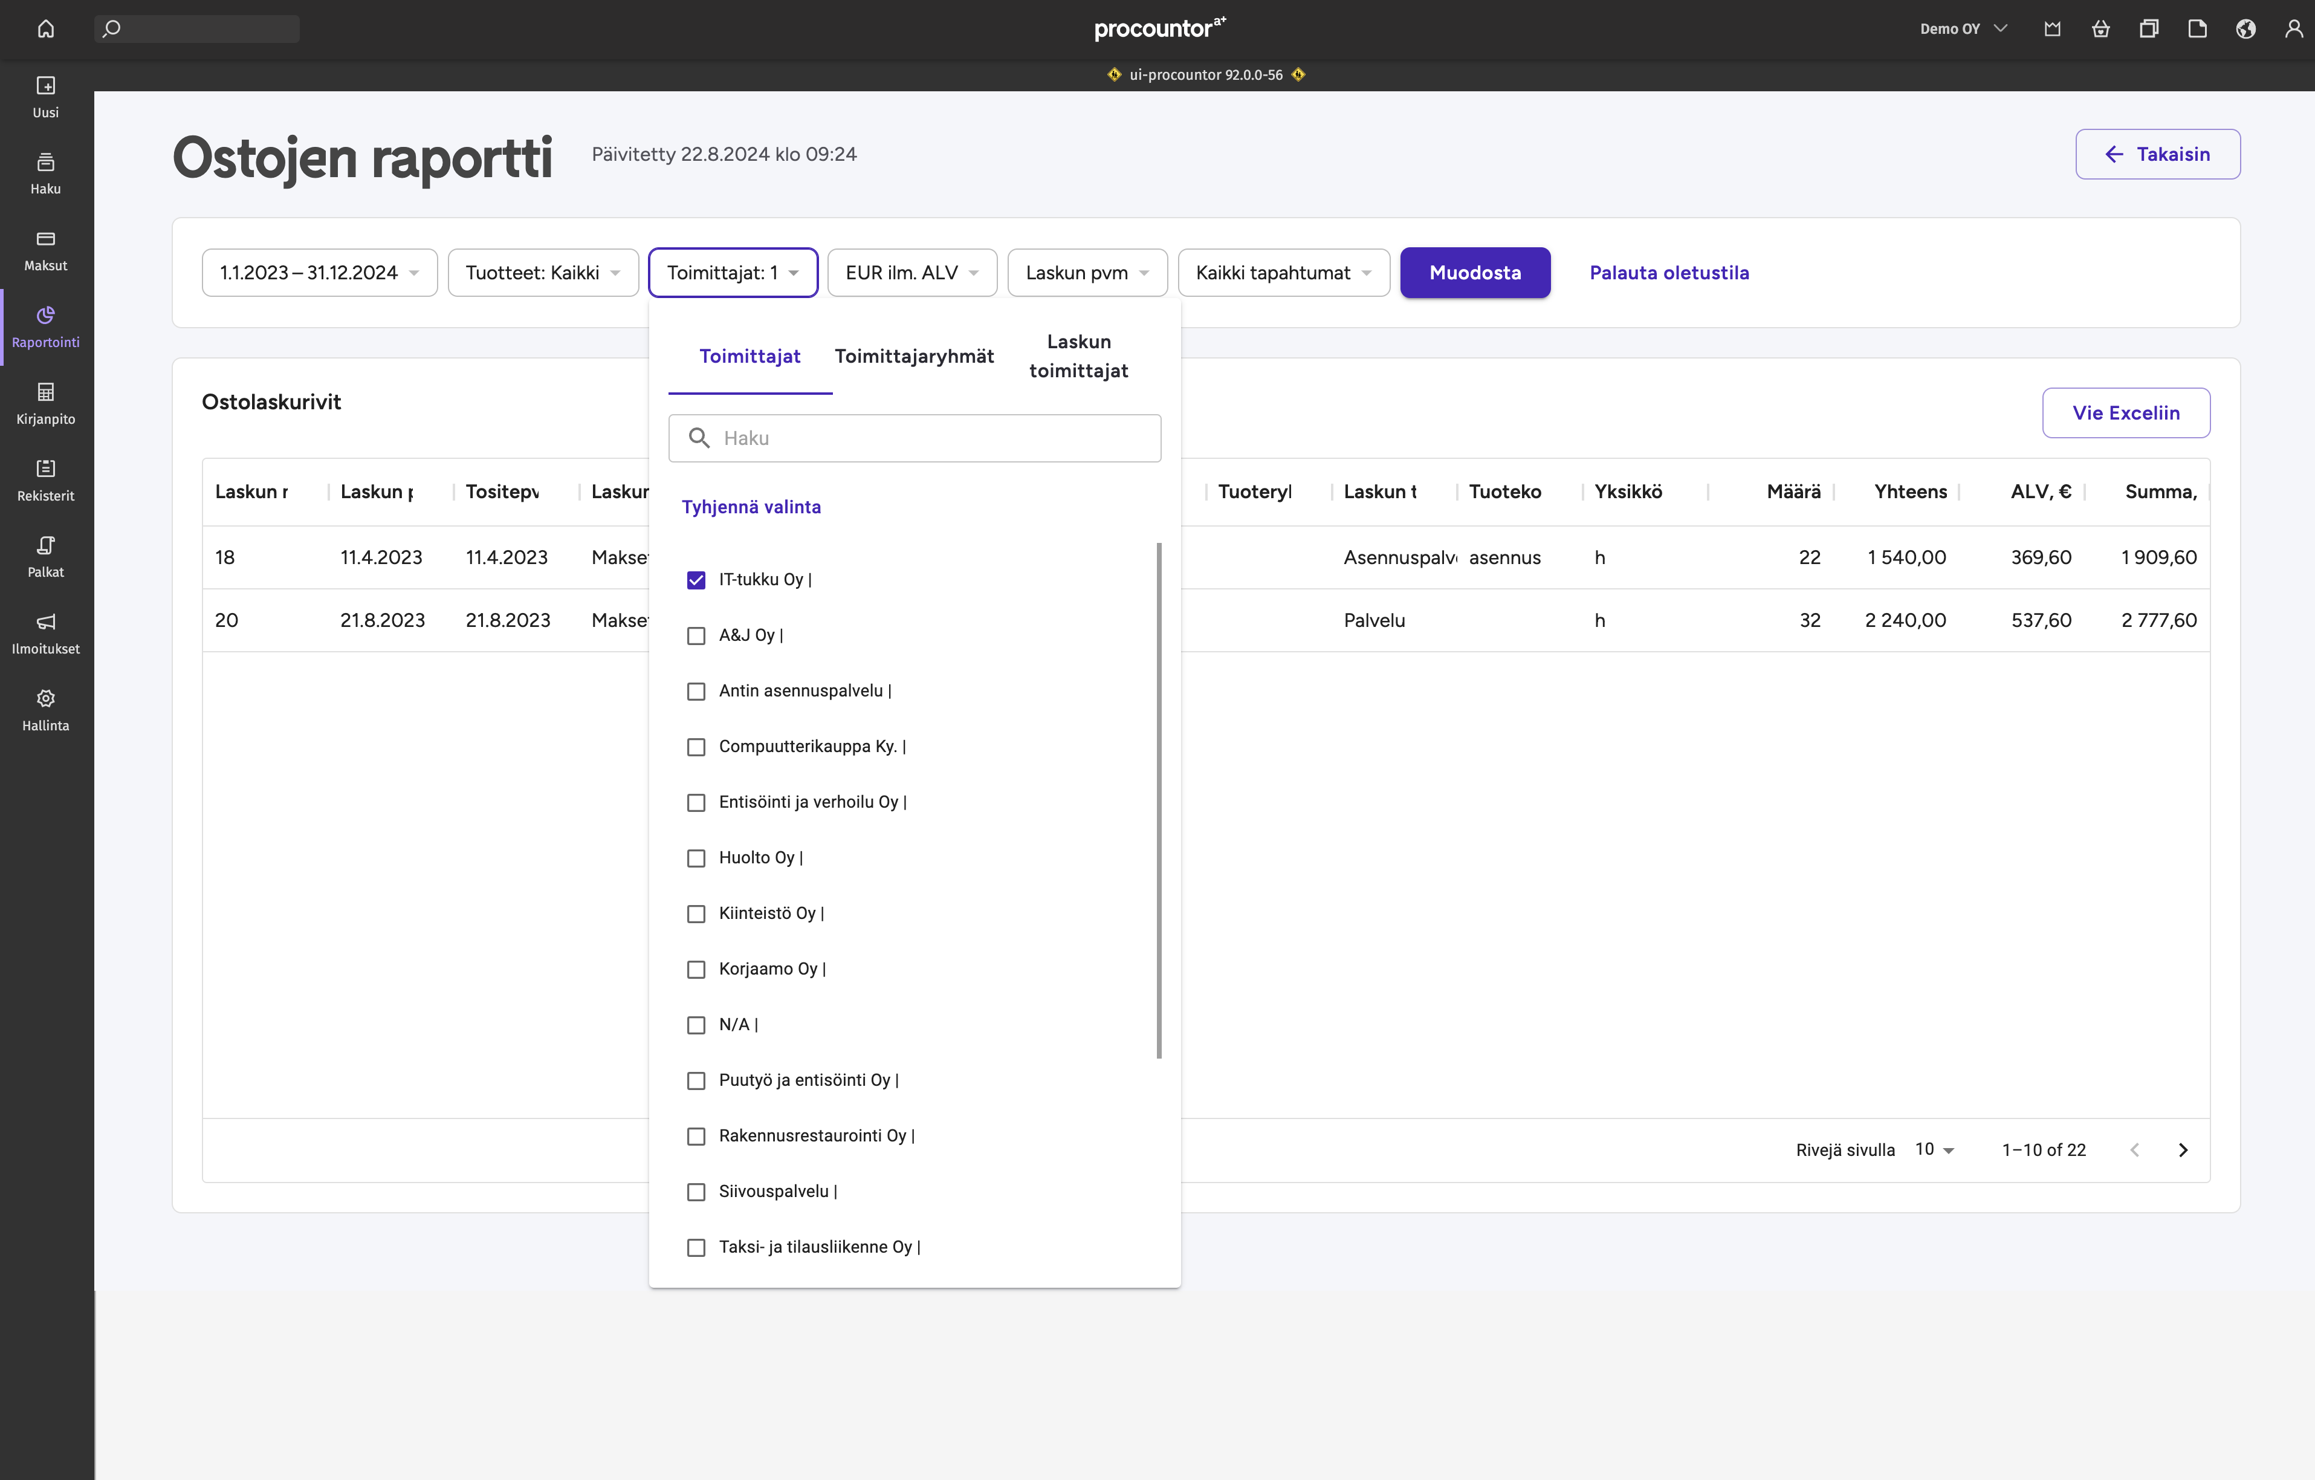The height and width of the screenshot is (1480, 2315).
Task: Click the top bar search magnifier icon
Action: 112,29
